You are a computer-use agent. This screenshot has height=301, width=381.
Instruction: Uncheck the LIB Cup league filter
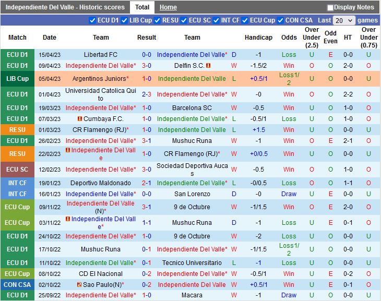coord(124,20)
